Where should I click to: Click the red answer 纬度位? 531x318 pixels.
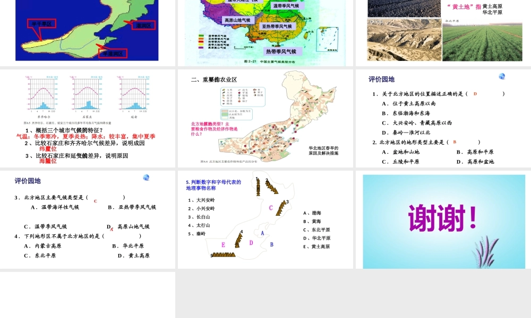(x=48, y=149)
